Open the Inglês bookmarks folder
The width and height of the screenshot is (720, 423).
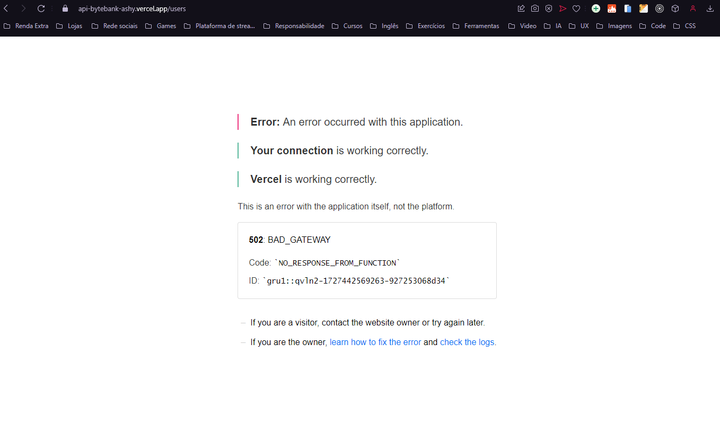pyautogui.click(x=384, y=26)
